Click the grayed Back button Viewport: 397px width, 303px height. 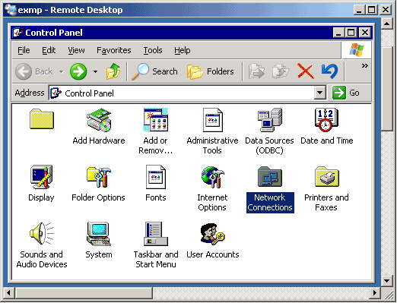(x=34, y=71)
